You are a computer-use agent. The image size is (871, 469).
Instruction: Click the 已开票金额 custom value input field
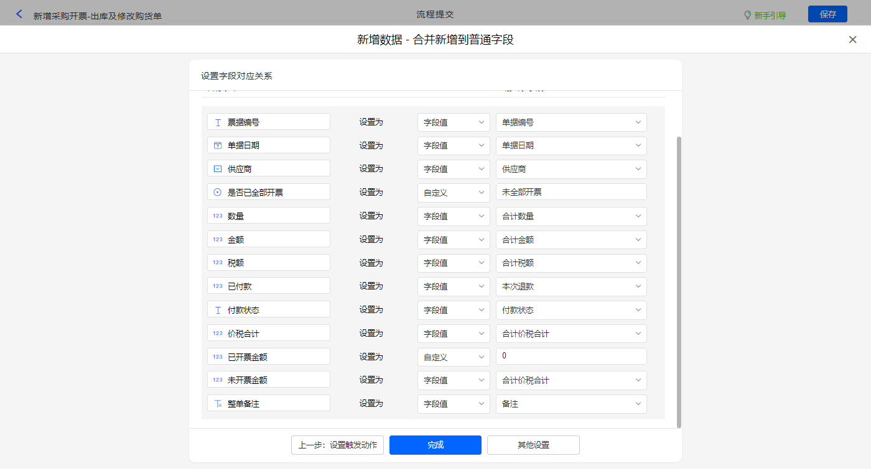point(571,357)
